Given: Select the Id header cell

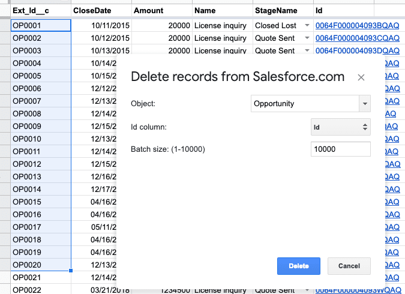Looking at the screenshot, I should [x=344, y=11].
